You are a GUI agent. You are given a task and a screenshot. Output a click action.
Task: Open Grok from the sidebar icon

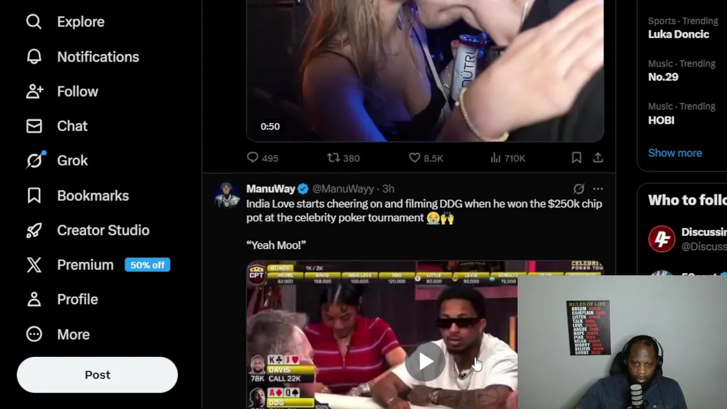coord(35,161)
